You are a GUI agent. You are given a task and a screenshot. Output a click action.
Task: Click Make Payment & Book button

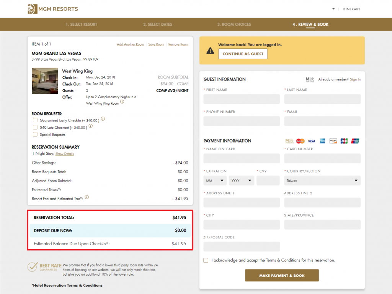click(x=282, y=276)
